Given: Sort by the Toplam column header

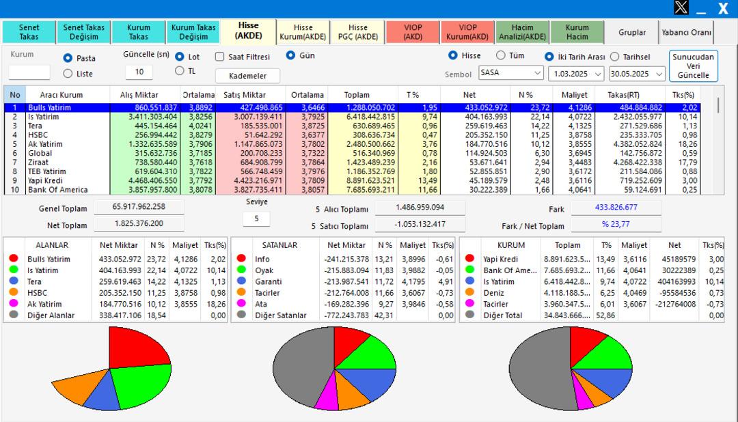Looking at the screenshot, I should [x=363, y=94].
